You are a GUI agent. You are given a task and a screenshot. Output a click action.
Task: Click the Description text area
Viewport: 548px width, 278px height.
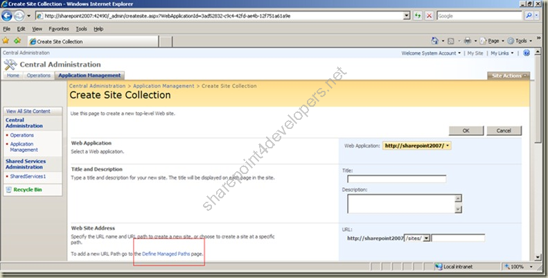click(x=401, y=204)
